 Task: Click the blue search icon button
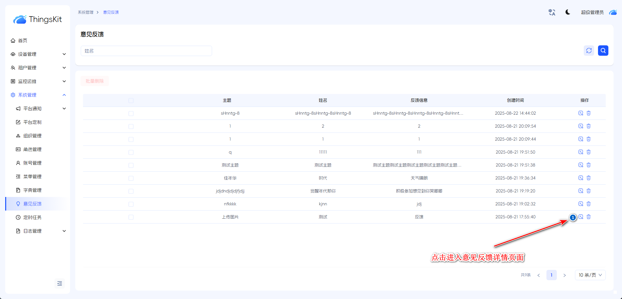tap(603, 51)
